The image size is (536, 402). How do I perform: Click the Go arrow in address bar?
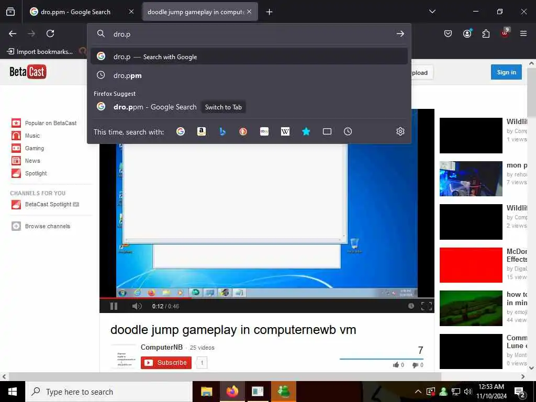[400, 34]
